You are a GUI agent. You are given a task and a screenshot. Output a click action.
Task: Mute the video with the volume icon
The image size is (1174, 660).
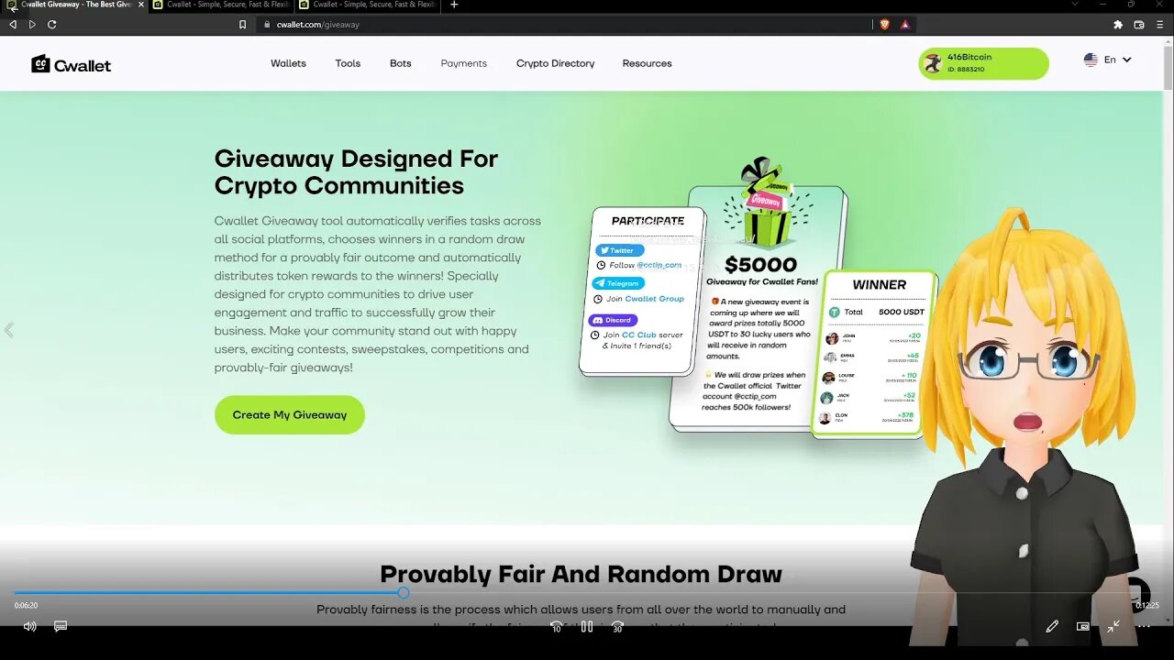click(x=29, y=626)
